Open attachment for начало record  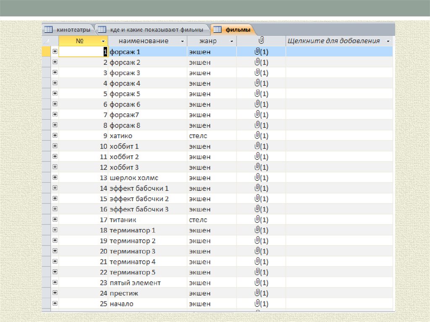tap(257, 304)
